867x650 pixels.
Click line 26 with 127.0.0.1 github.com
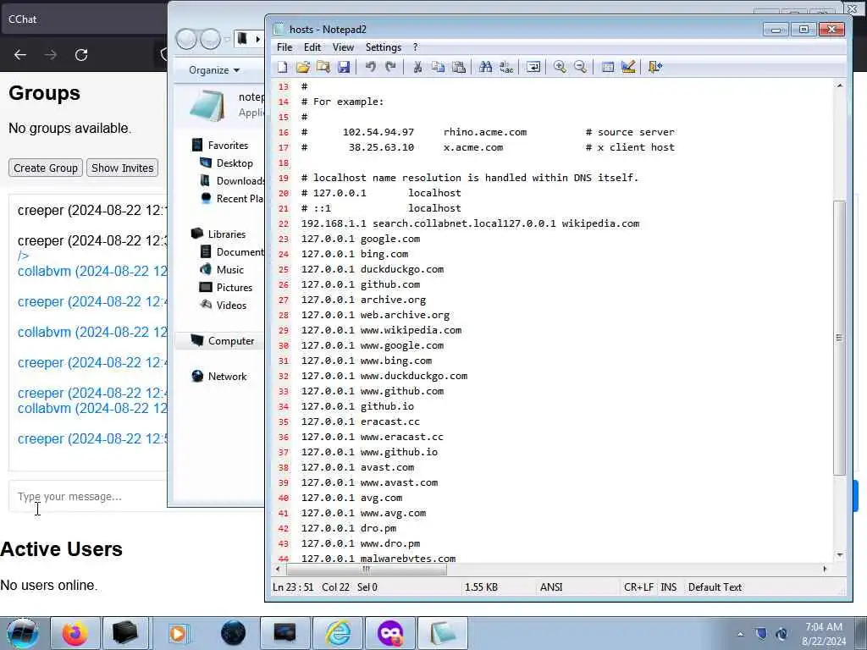pyautogui.click(x=361, y=284)
